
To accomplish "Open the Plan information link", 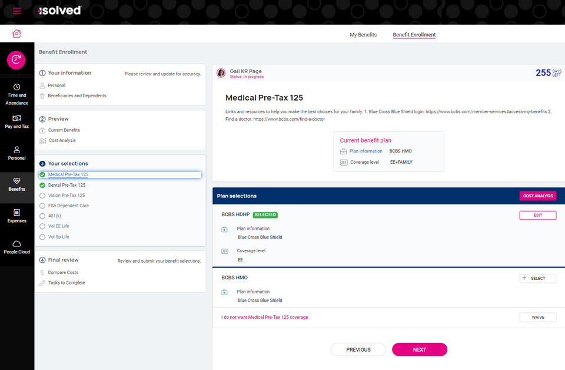I will coord(365,151).
